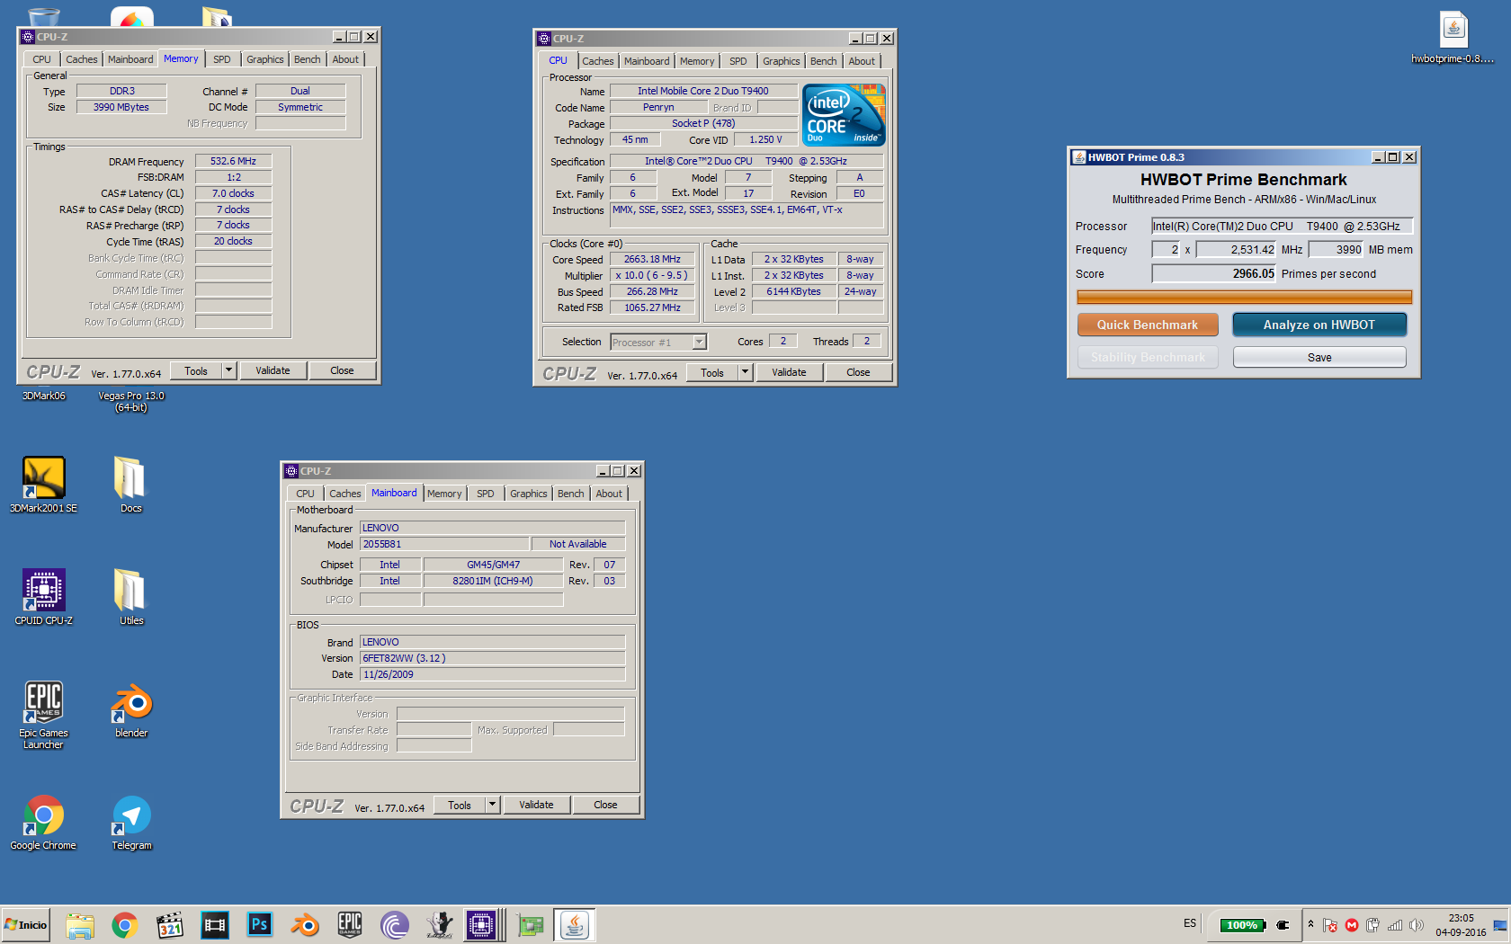1511x944 pixels.
Task: Click the Inicio start button
Action: point(26,925)
